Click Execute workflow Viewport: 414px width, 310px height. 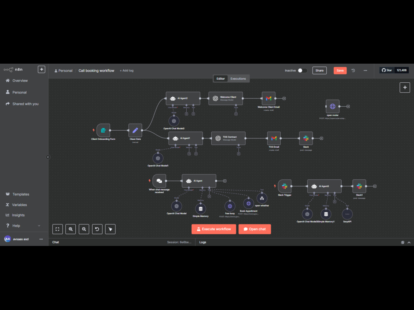point(214,229)
